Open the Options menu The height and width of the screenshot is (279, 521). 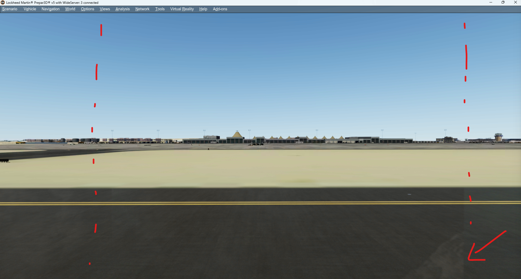[87, 9]
